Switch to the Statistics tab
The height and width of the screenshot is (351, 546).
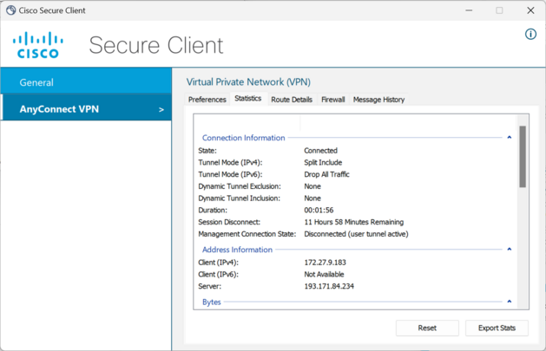(x=248, y=98)
